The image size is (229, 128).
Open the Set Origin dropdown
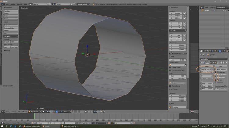pos(11,36)
